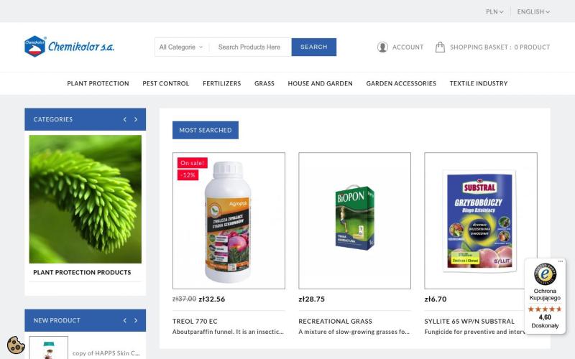Open the Fertilizers menu item
Screen dimensions: 575x359
point(222,83)
